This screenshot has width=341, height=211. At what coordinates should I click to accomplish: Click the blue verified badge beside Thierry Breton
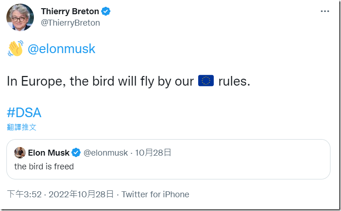[x=106, y=11]
